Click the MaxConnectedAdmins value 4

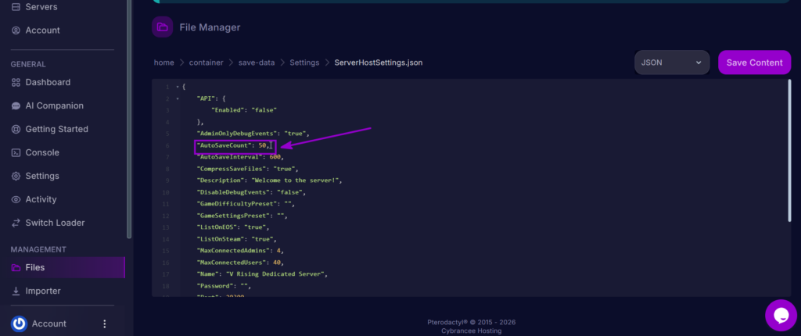pos(278,252)
